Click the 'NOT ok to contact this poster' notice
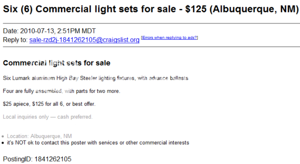 click(x=98, y=143)
